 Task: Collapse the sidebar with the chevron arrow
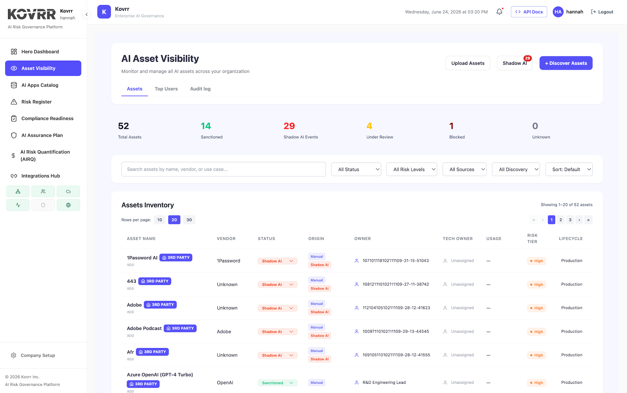click(87, 14)
